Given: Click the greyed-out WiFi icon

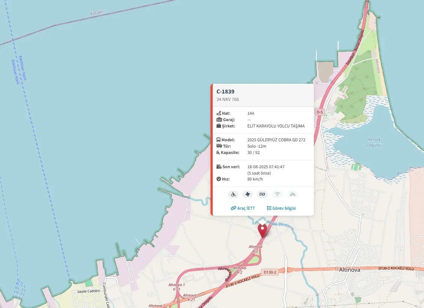Looking at the screenshot, I should [277, 194].
